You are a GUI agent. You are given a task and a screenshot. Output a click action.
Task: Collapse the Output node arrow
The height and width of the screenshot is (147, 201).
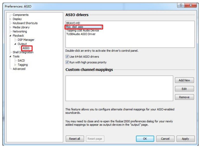coord(15,44)
